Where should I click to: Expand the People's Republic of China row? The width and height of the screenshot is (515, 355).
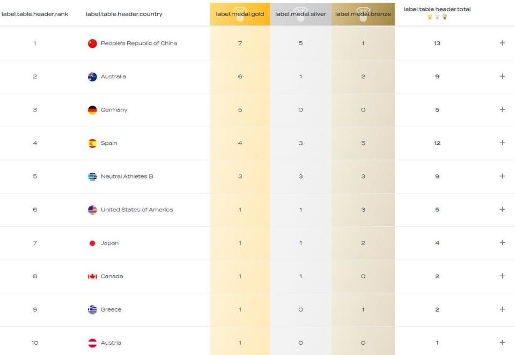(x=502, y=43)
